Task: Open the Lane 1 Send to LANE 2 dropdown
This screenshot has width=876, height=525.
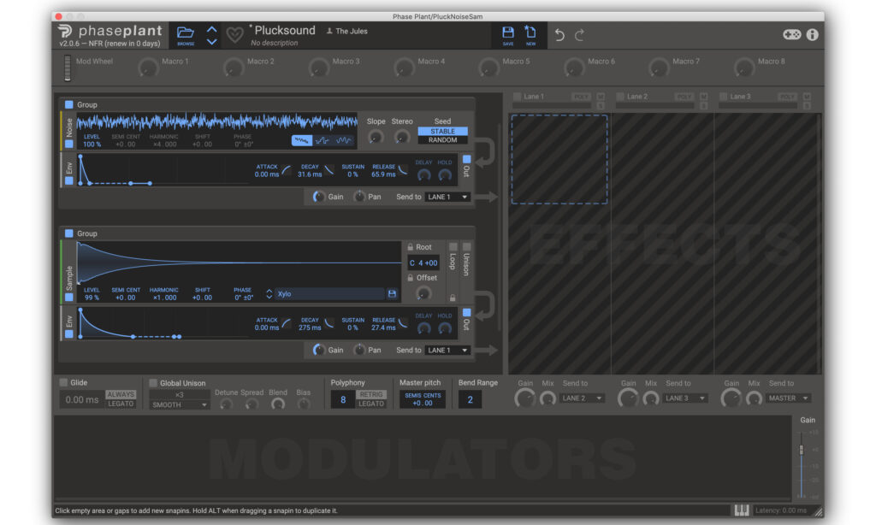Action: pyautogui.click(x=582, y=398)
